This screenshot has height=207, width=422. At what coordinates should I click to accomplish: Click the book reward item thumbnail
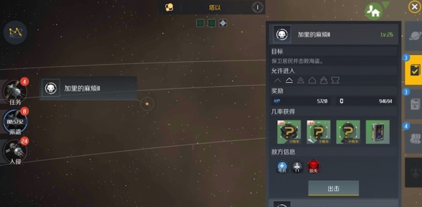tap(378, 132)
